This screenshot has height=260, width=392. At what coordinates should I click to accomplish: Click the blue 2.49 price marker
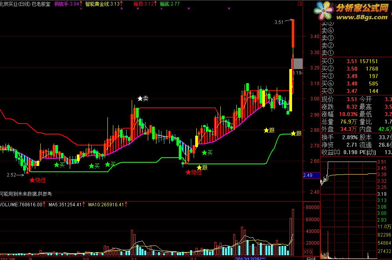coord(312,175)
